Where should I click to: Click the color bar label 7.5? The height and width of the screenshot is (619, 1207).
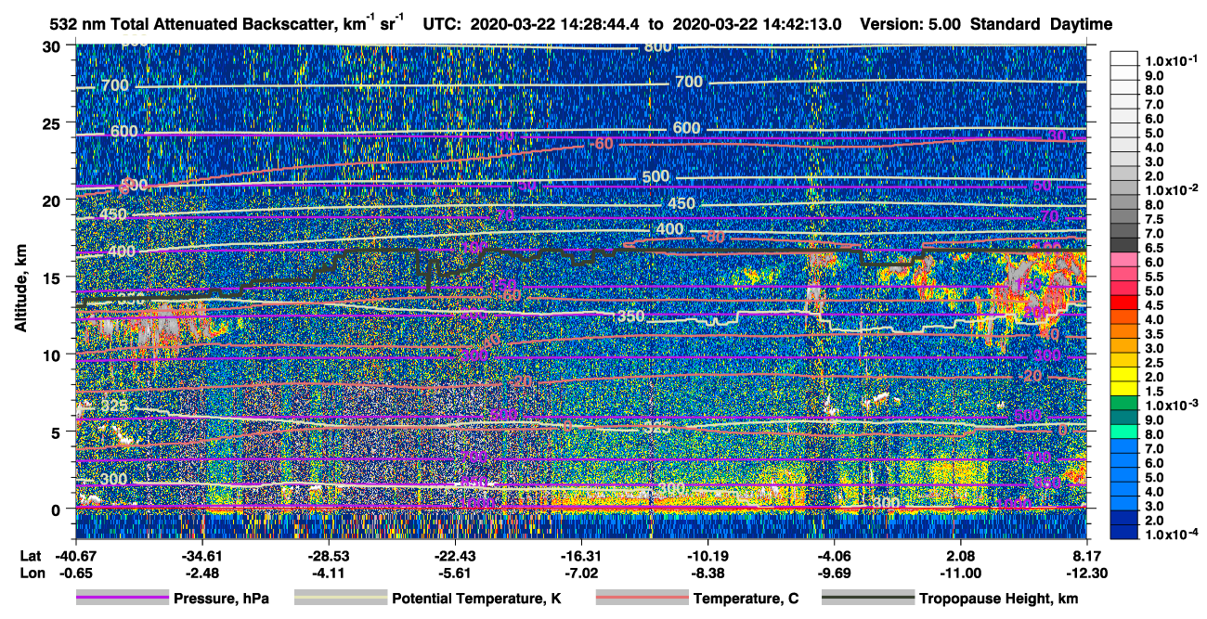(1155, 219)
